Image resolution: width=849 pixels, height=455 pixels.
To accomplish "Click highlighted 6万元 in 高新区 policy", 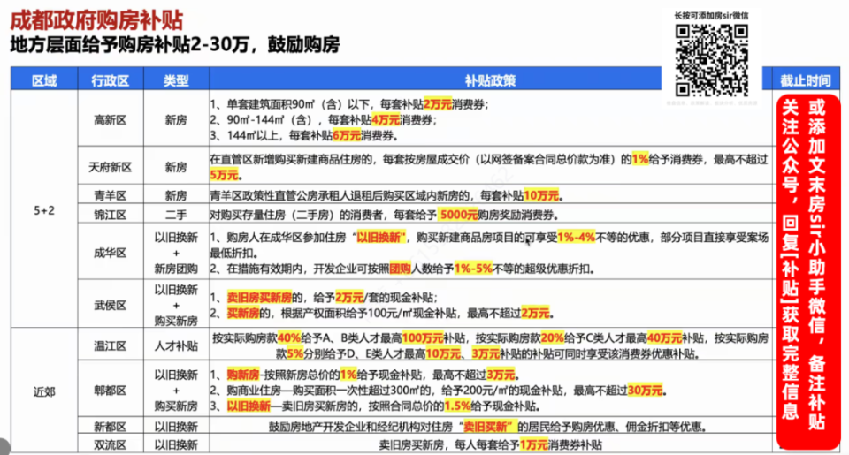I will pos(347,136).
